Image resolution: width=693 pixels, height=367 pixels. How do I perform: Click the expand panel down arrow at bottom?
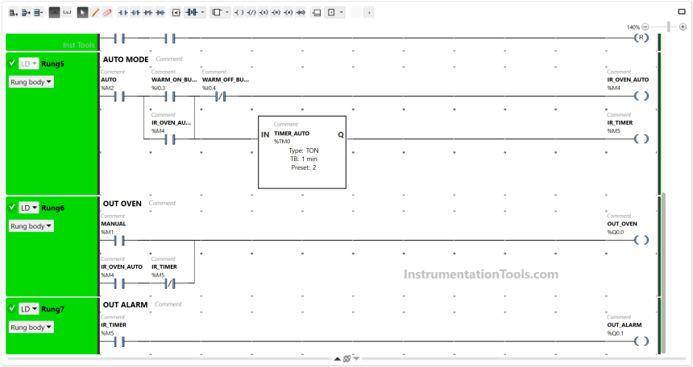click(x=357, y=359)
